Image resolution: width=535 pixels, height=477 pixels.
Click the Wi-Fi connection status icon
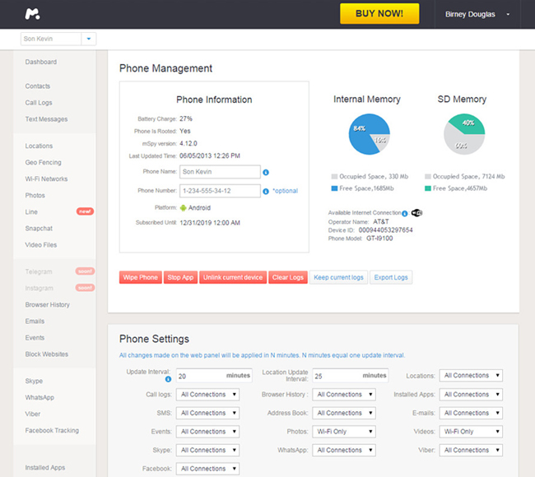click(x=416, y=213)
